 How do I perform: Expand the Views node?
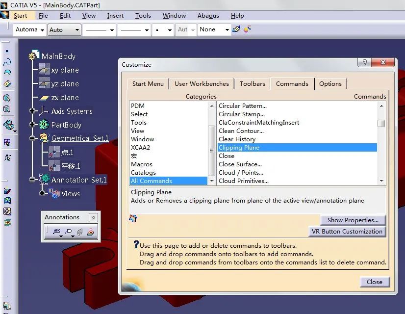click(x=42, y=193)
